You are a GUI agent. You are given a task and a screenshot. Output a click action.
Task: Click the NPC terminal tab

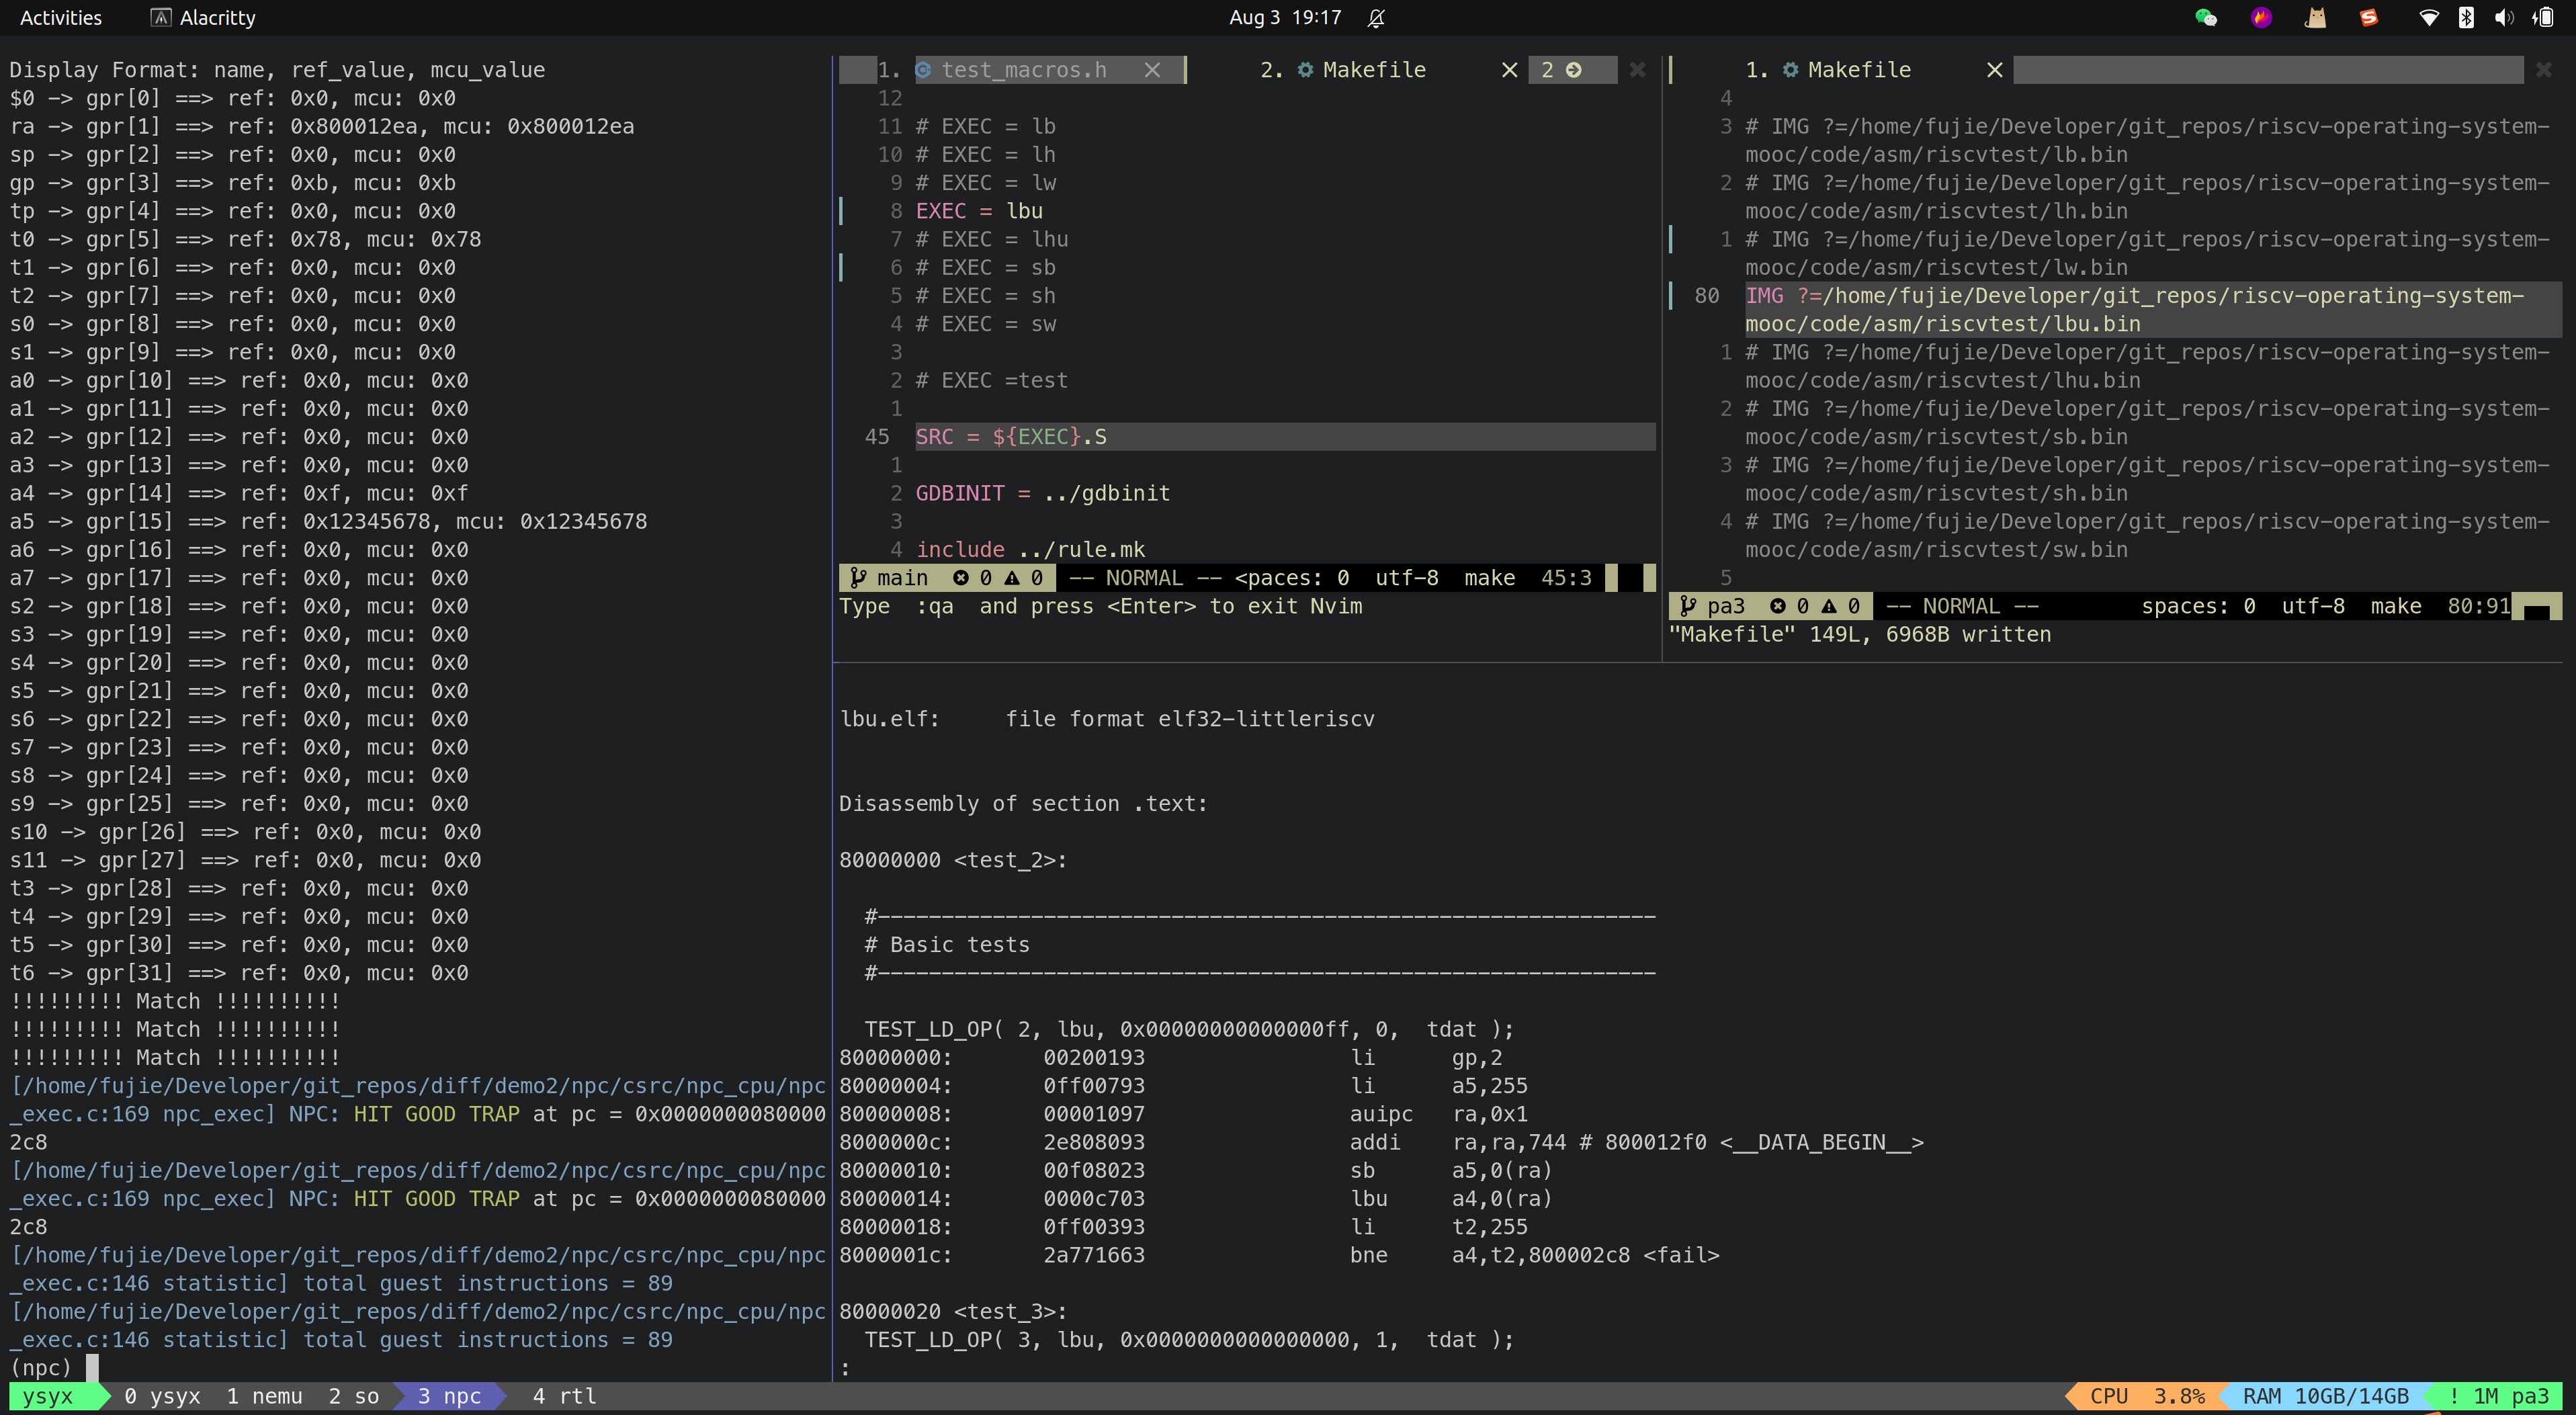point(451,1396)
